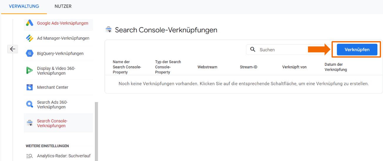Open Display & Video 360-Verknüpfungen
The height and width of the screenshot is (161, 383).
coord(56,71)
